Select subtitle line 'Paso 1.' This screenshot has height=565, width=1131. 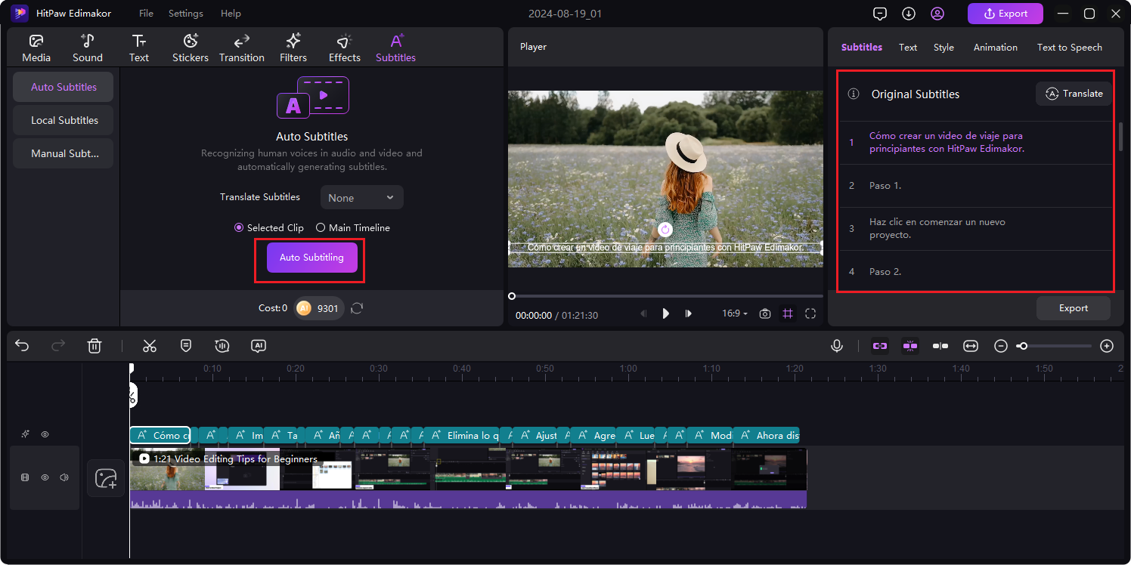pos(976,186)
